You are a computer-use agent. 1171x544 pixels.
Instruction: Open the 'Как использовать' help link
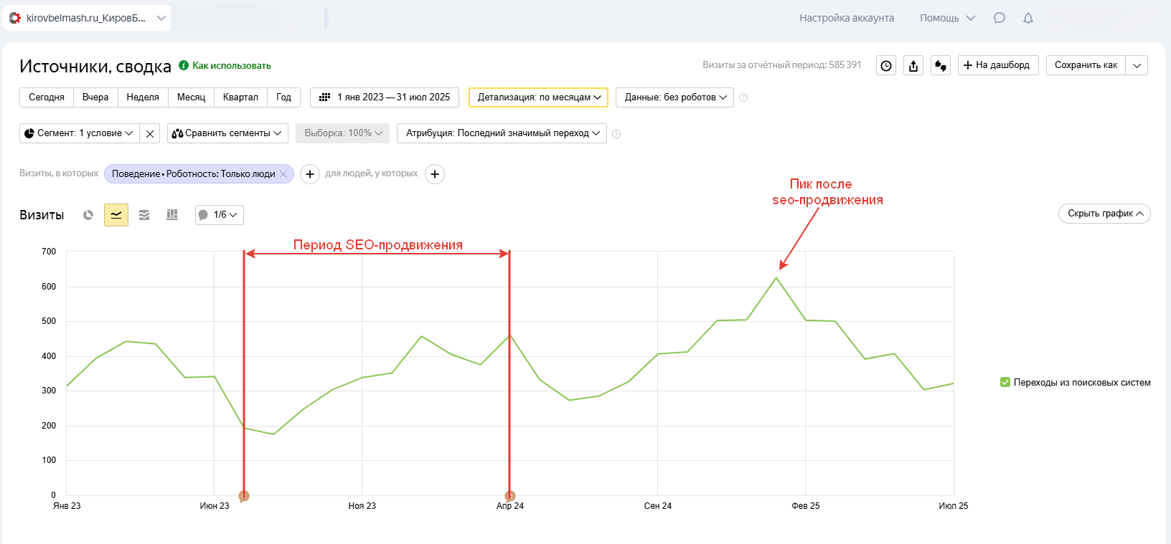click(x=231, y=65)
